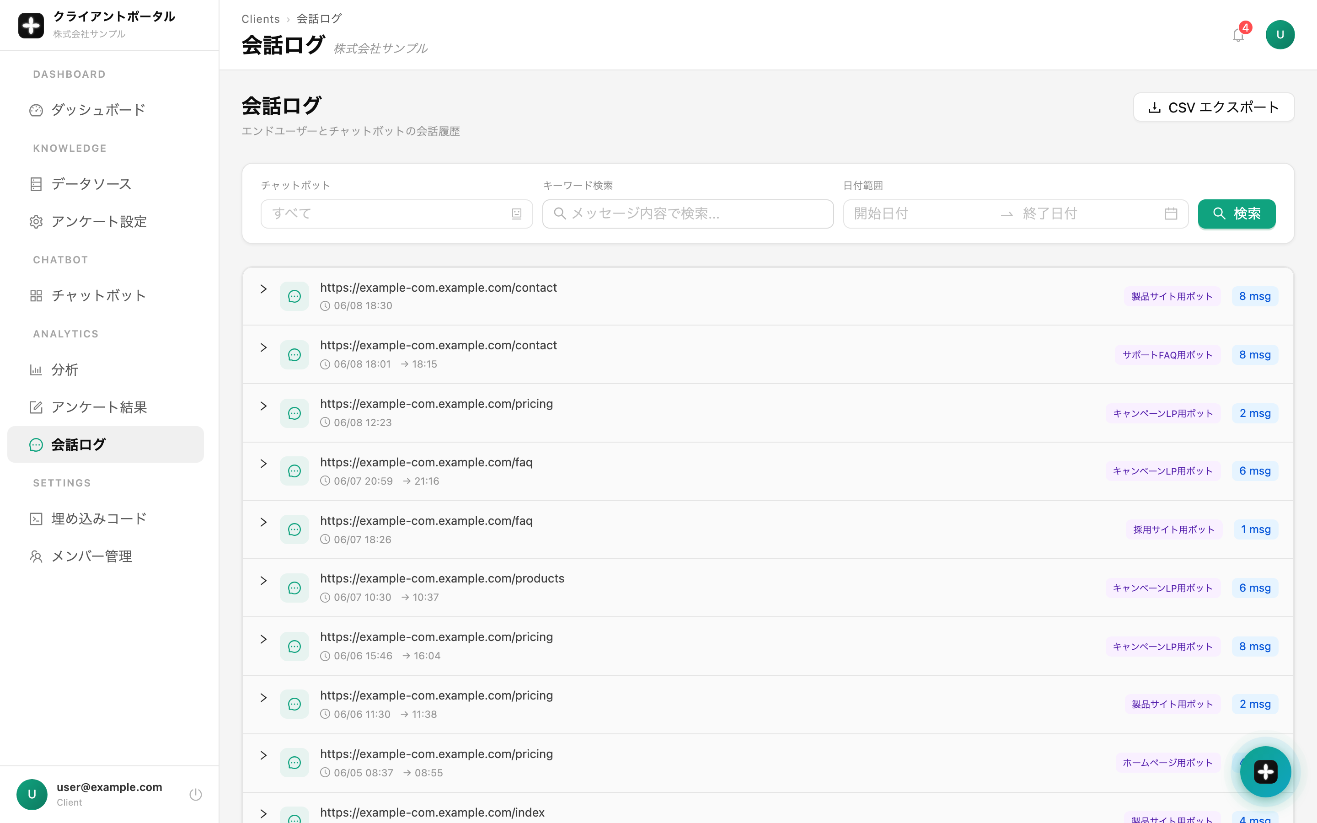The width and height of the screenshot is (1317, 823).
Task: Click chat bubble icon for 06/07 18:26 row
Action: coord(294,529)
